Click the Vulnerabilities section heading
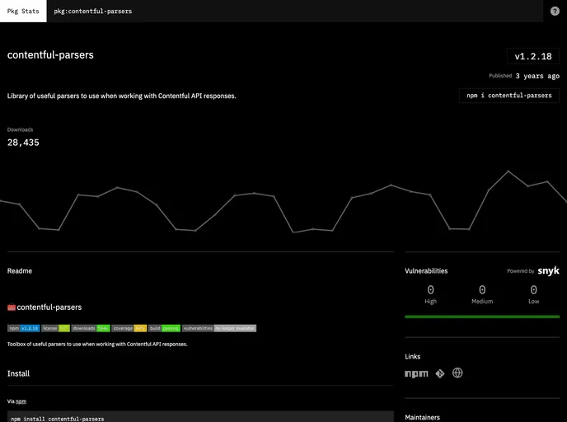567x422 pixels. 426,271
